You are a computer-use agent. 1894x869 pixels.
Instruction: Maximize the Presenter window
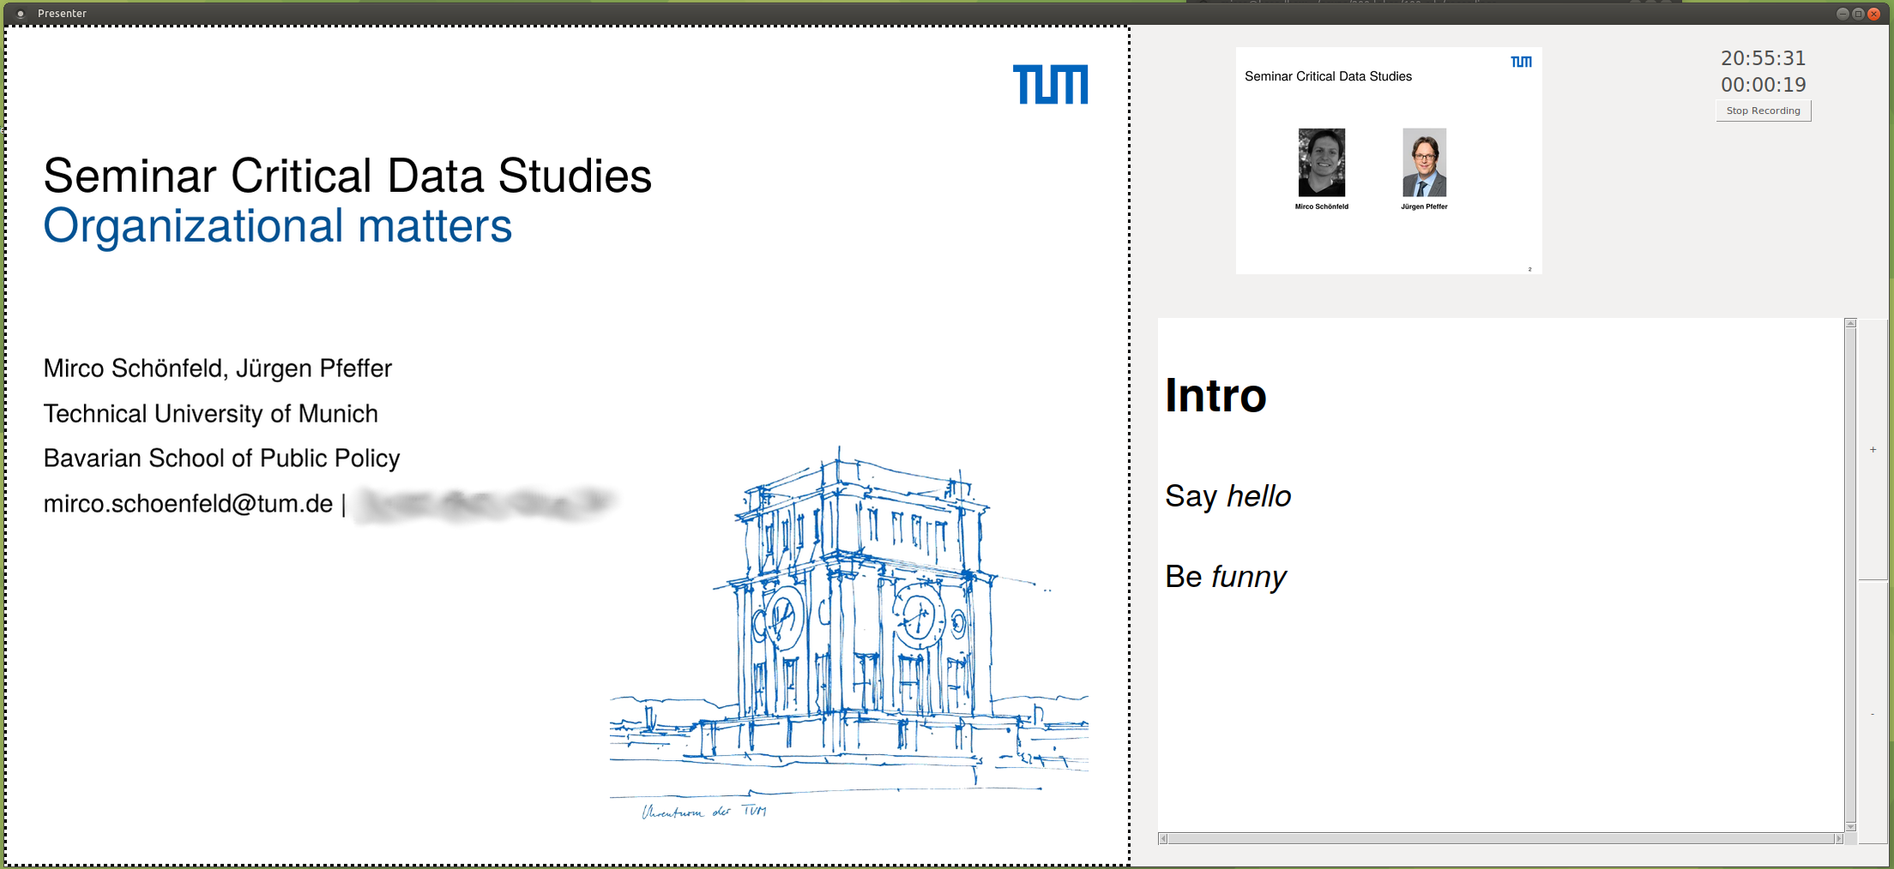pos(1858,14)
